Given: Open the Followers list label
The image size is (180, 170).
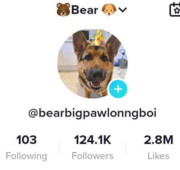Looking at the screenshot, I should click(92, 156).
